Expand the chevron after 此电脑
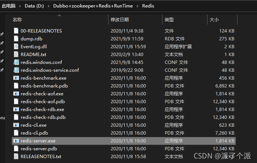This screenshot has height=163, width=257. tap(20, 6)
